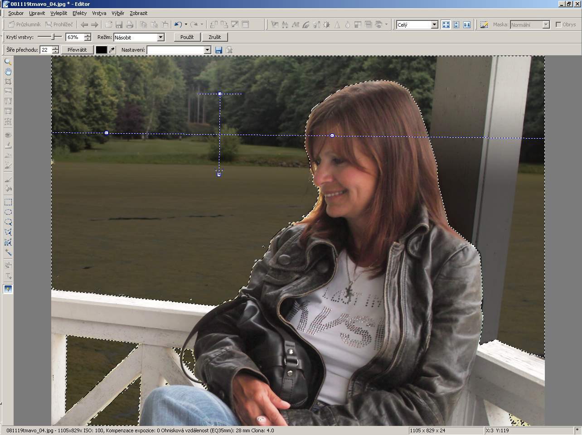Open the Režim blend mode dropdown

160,37
